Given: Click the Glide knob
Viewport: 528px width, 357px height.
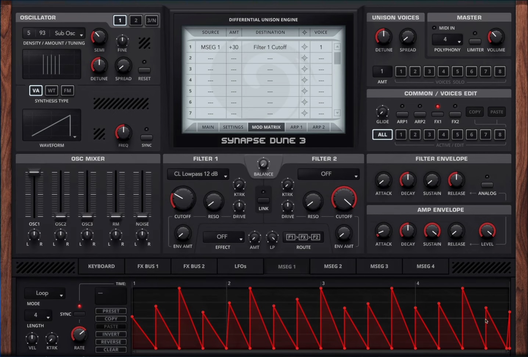Looking at the screenshot, I should coord(382,111).
